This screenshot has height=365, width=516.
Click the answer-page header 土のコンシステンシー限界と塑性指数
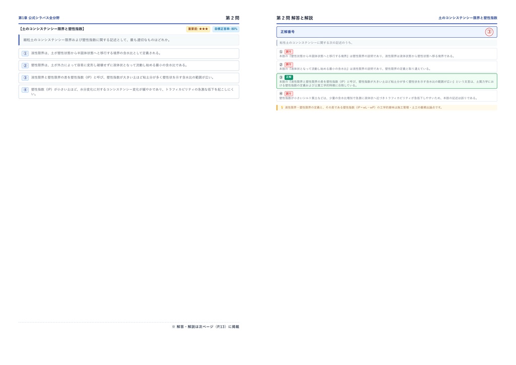point(468,18)
